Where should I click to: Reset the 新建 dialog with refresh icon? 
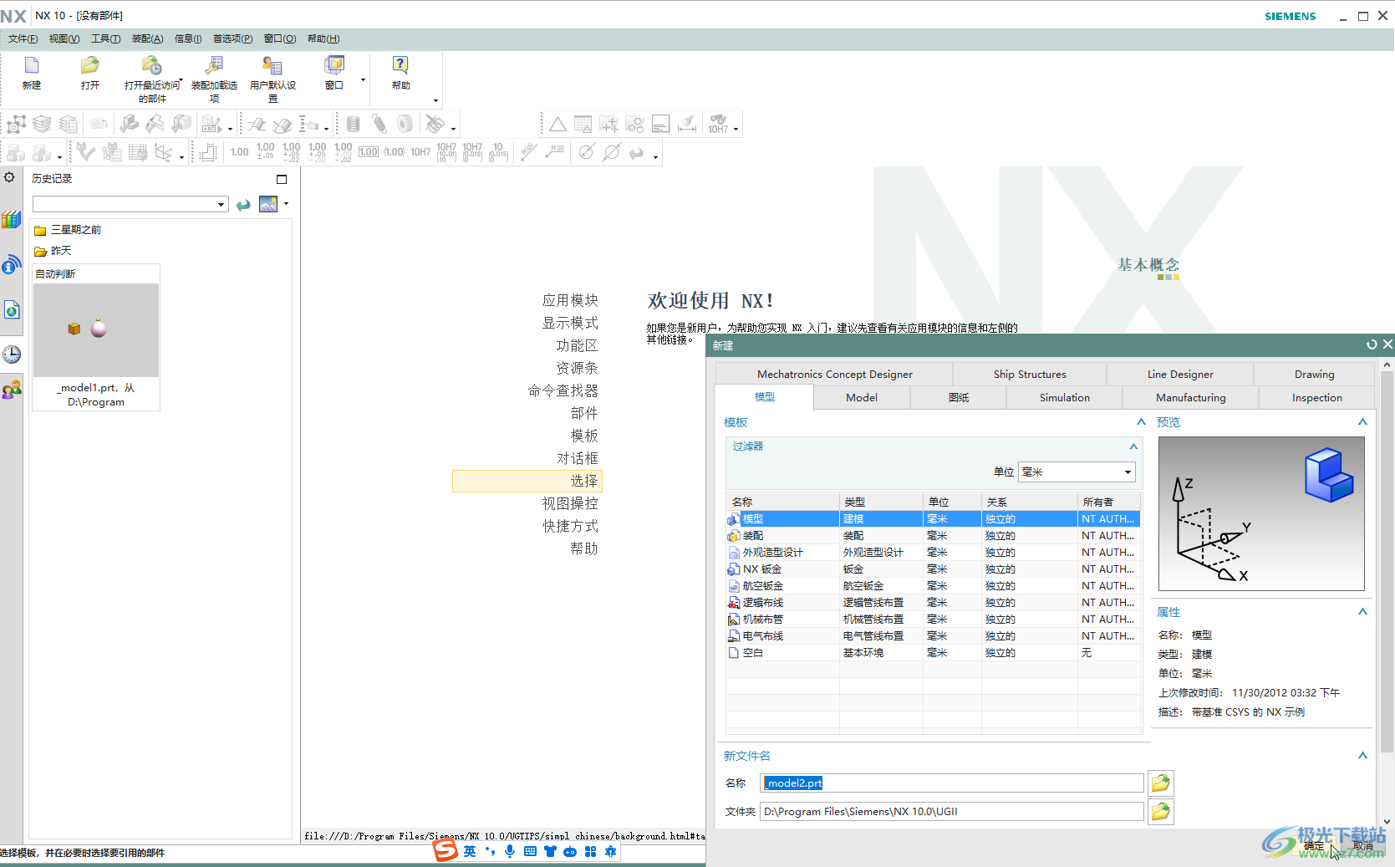(1372, 344)
